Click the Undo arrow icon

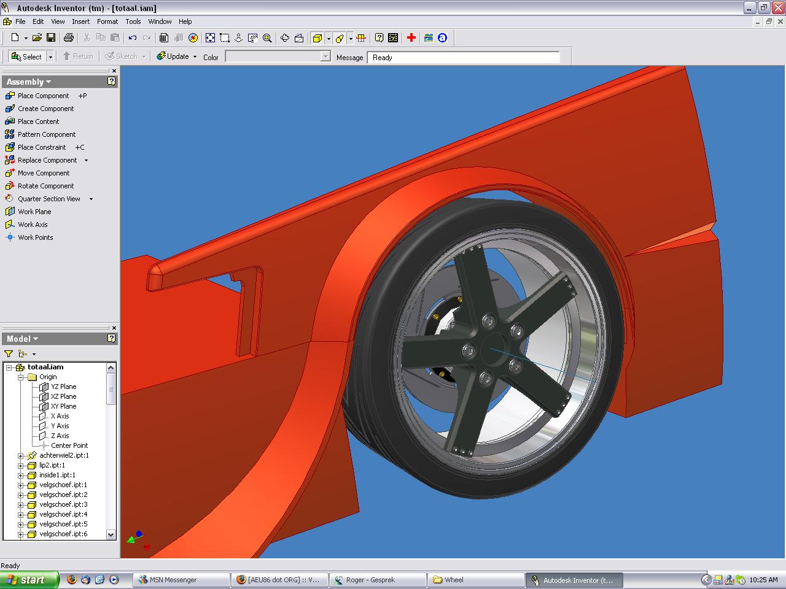pyautogui.click(x=133, y=38)
